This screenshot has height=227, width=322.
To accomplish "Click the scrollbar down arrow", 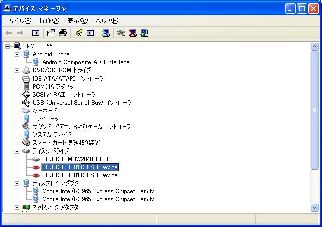I will 314,208.
